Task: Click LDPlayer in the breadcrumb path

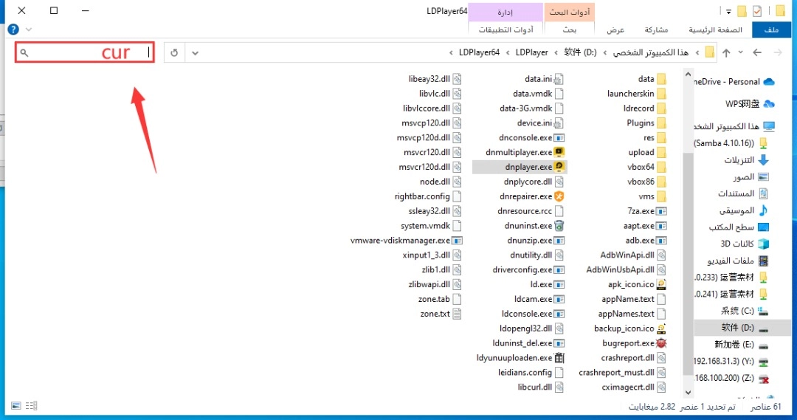Action: 531,52
